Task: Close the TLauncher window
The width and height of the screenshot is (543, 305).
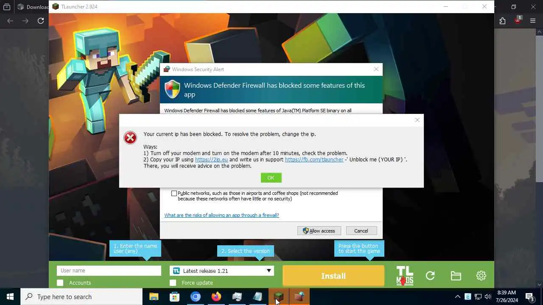Action: coord(484,6)
